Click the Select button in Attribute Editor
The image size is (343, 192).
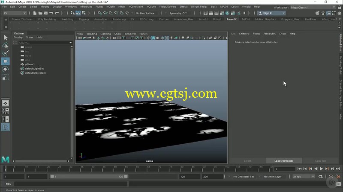tap(247, 161)
